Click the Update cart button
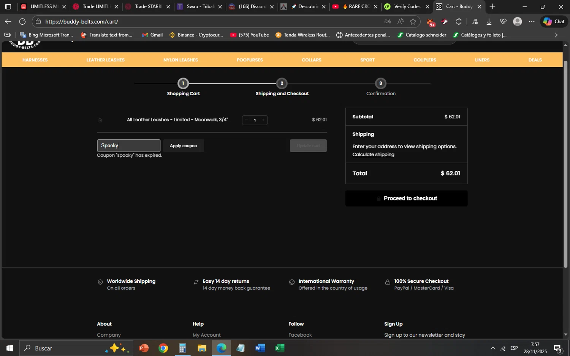Image resolution: width=570 pixels, height=356 pixels. pos(308,146)
